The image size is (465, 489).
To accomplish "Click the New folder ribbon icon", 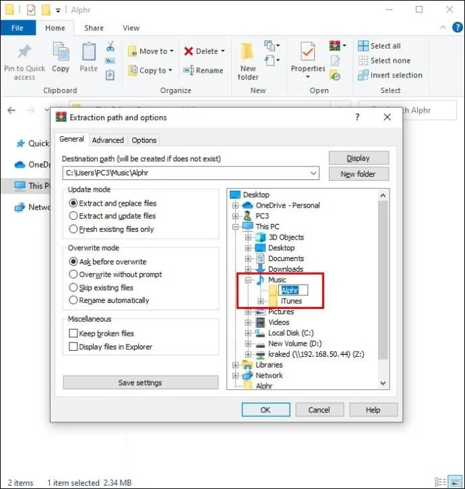I will coord(248,52).
